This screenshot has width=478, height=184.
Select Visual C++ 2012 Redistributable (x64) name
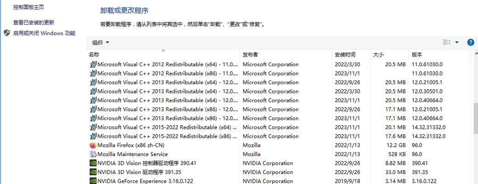[x=168, y=64]
